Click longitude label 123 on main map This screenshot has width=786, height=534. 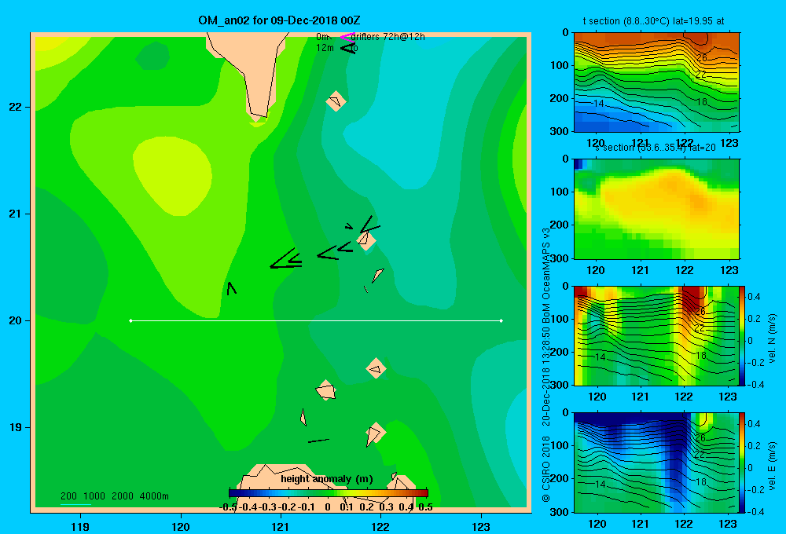(481, 526)
